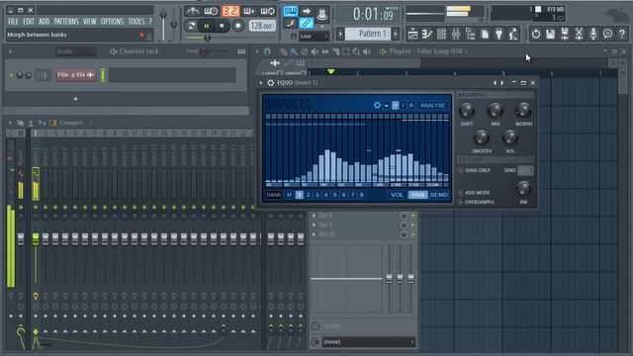Click the render/export audio icon
Screen dimensions: 633x356
click(x=565, y=35)
